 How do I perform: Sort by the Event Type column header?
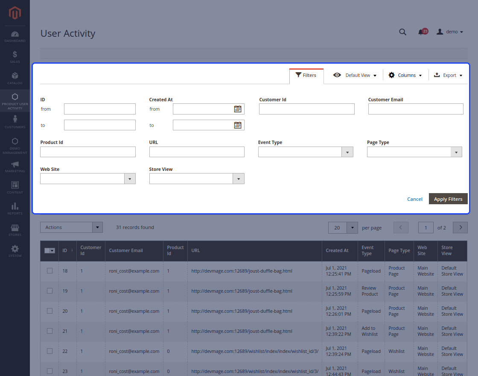tap(371, 251)
